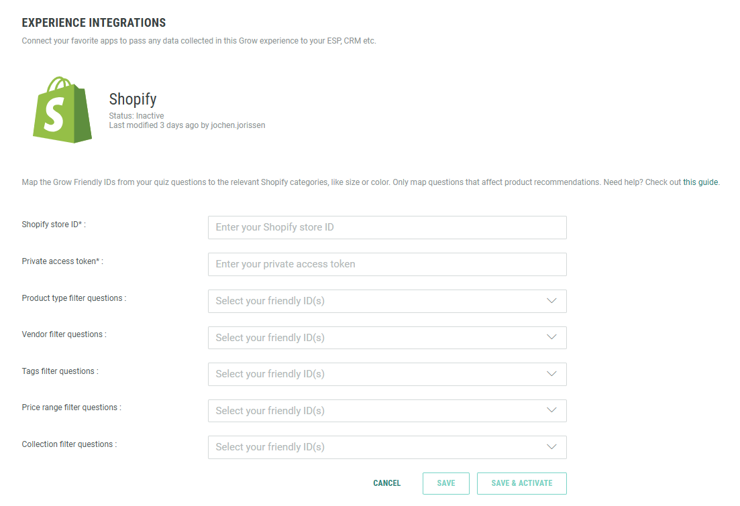Click the Shopify shopping bag logo

(62, 109)
